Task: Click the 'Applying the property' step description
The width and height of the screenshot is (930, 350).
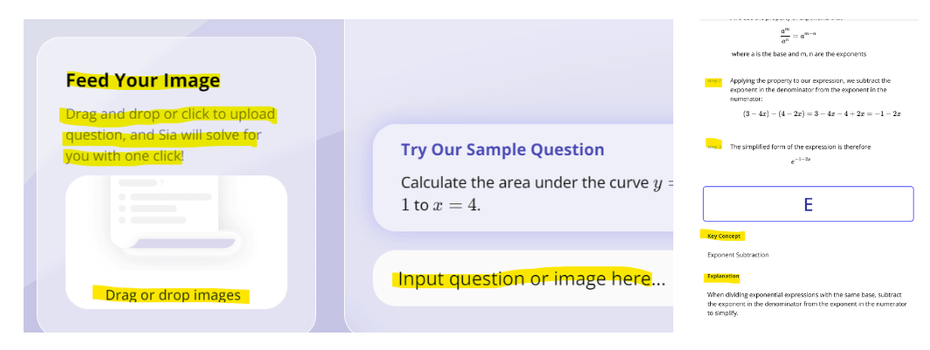Action: (810, 90)
